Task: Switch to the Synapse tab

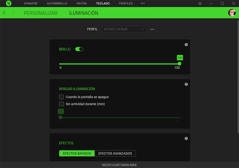Action: 30,3
